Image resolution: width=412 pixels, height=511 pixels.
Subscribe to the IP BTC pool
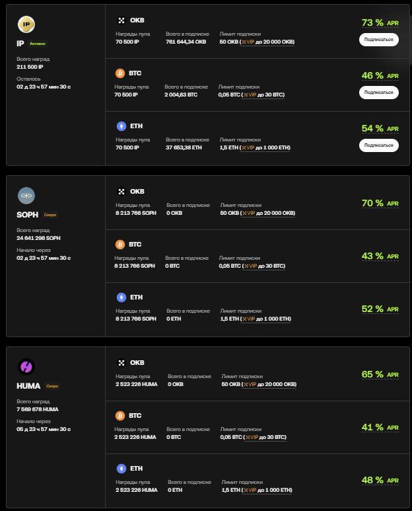(378, 93)
